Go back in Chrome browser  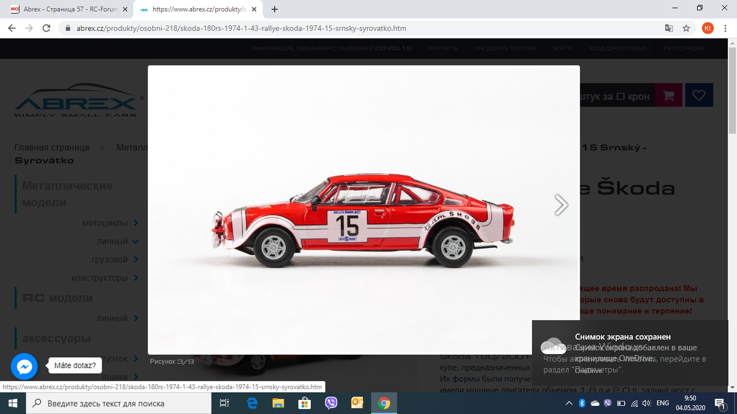point(12,28)
